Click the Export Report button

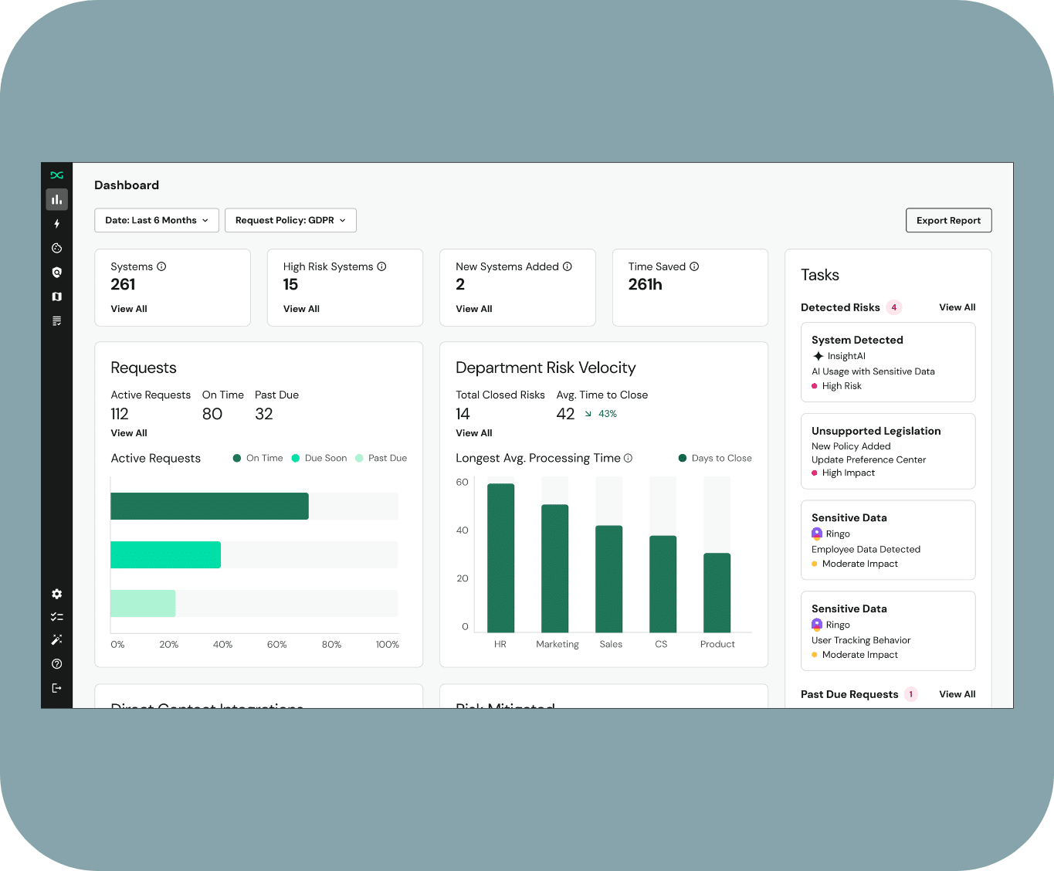click(948, 220)
